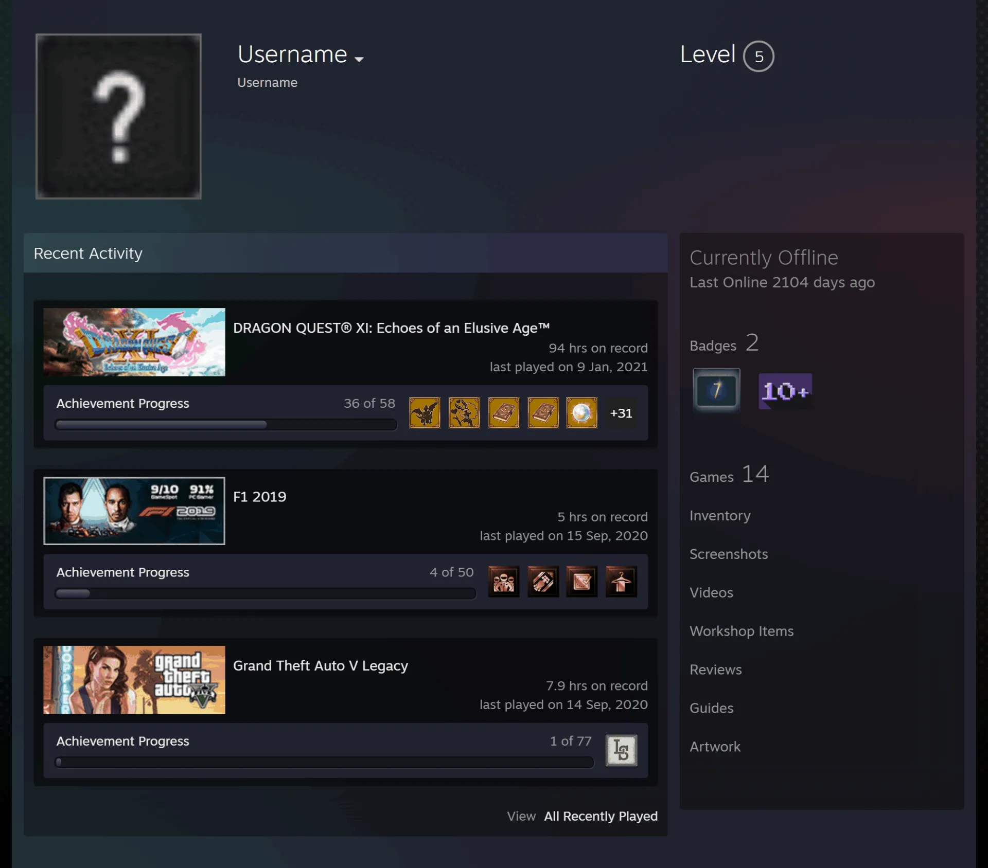Image resolution: width=988 pixels, height=868 pixels.
Task: Go to Guides
Action: pyautogui.click(x=712, y=708)
